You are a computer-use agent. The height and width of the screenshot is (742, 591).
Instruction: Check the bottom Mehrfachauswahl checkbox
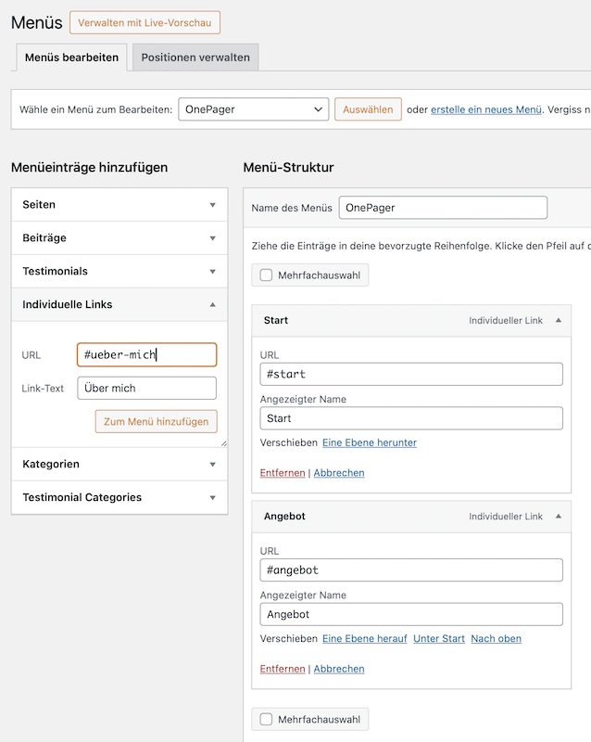point(266,720)
